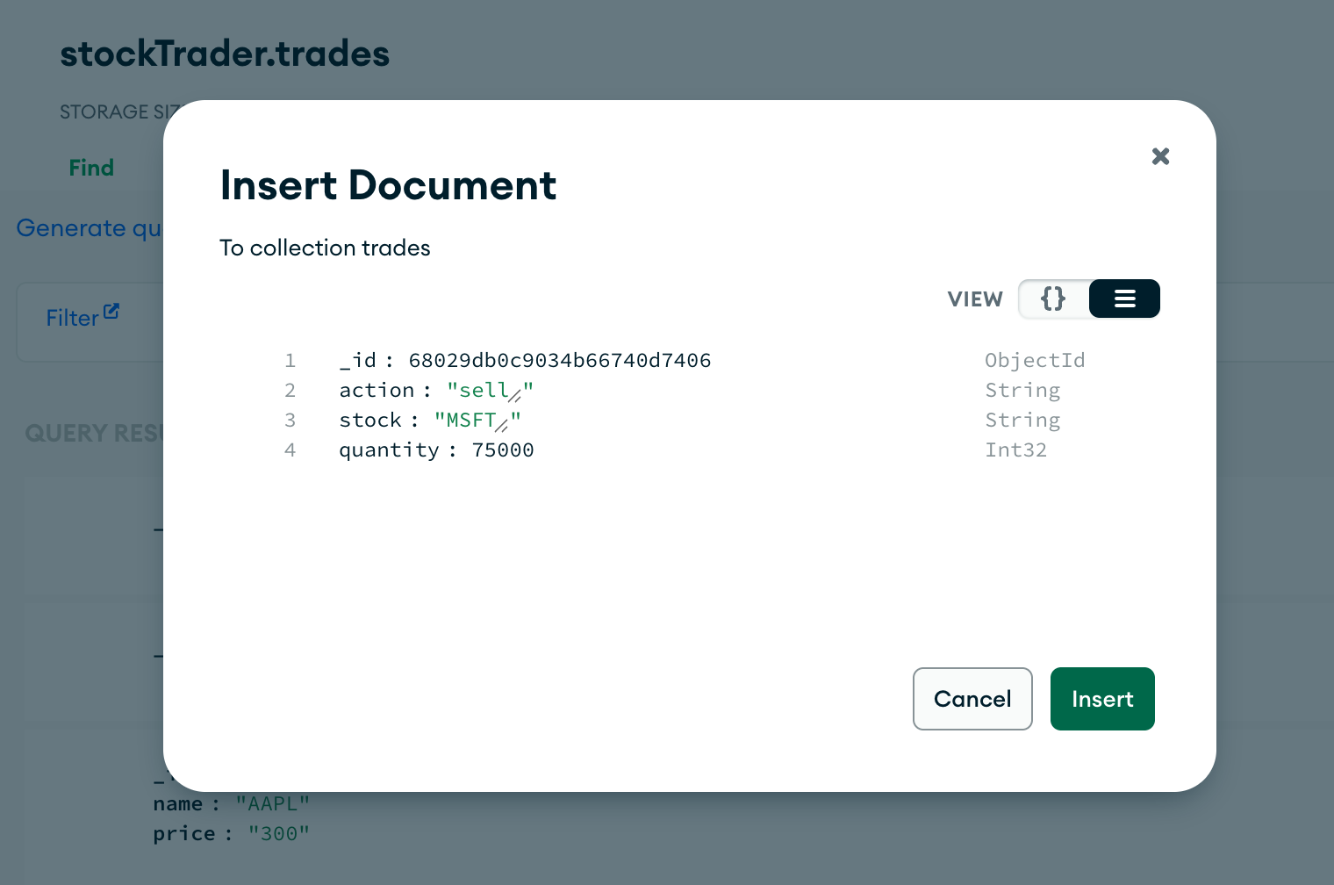The image size is (1334, 885).
Task: Open the Find tab in background
Action: pyautogui.click(x=91, y=168)
